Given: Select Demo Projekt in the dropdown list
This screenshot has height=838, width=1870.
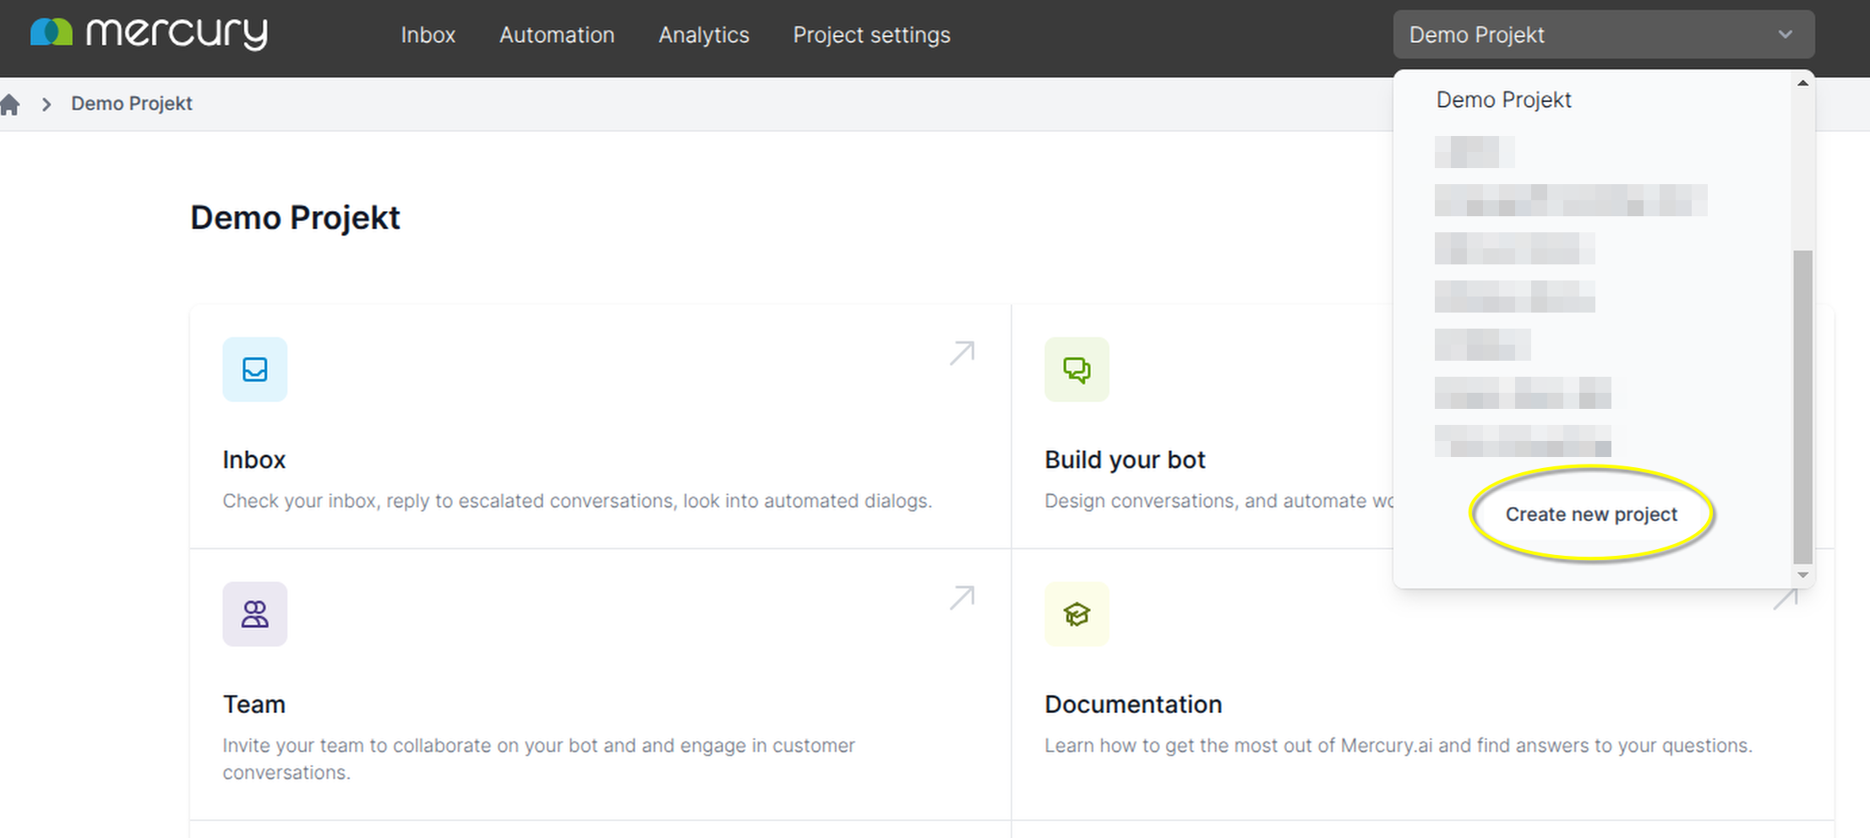Looking at the screenshot, I should click(1503, 100).
